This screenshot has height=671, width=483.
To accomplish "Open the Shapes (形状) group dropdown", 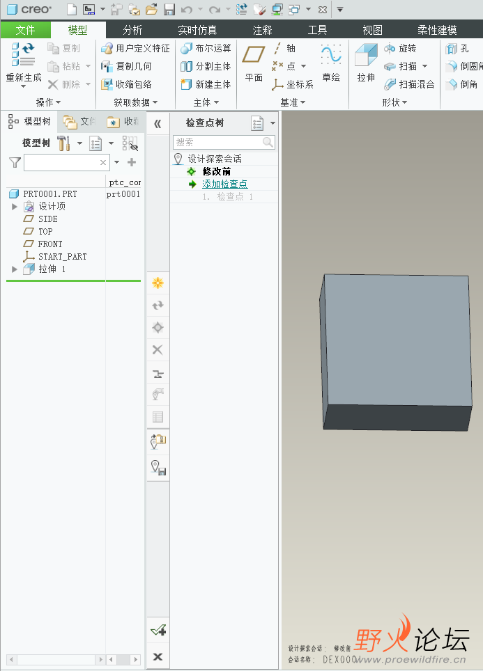I will (394, 102).
